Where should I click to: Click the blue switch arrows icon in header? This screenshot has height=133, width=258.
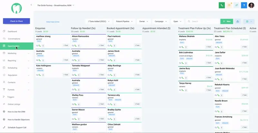pos(237,5)
